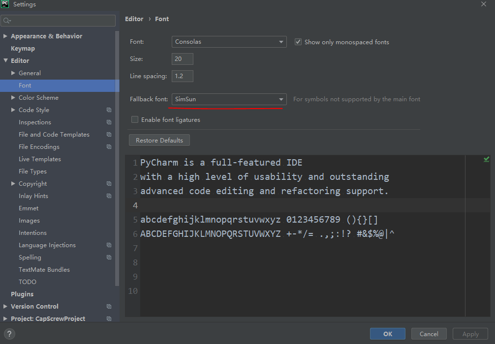Image resolution: width=495 pixels, height=344 pixels.
Task: Click the Restore Defaults button
Action: click(x=159, y=141)
